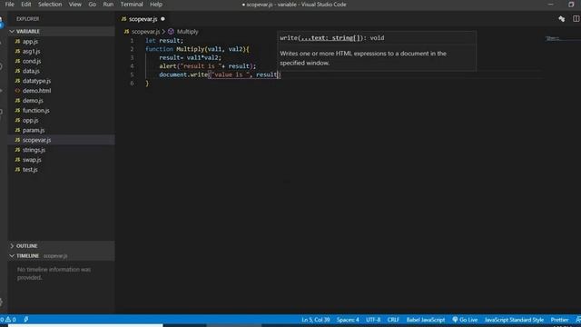Open the Edit menu
The width and height of the screenshot is (581, 327).
pos(26,5)
